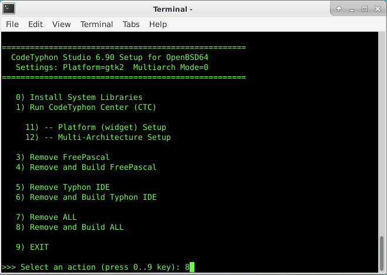The width and height of the screenshot is (387, 275).
Task: Click the terminal icon in the title bar
Action: tap(9, 9)
